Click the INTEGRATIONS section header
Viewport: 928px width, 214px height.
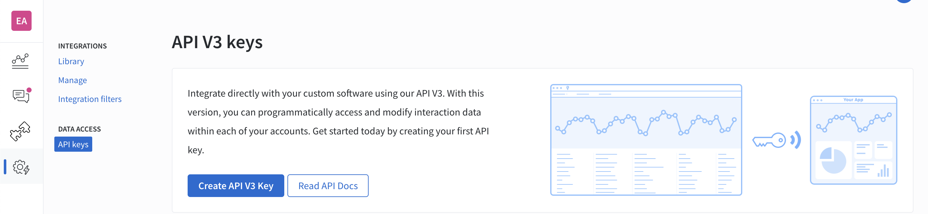tap(82, 46)
